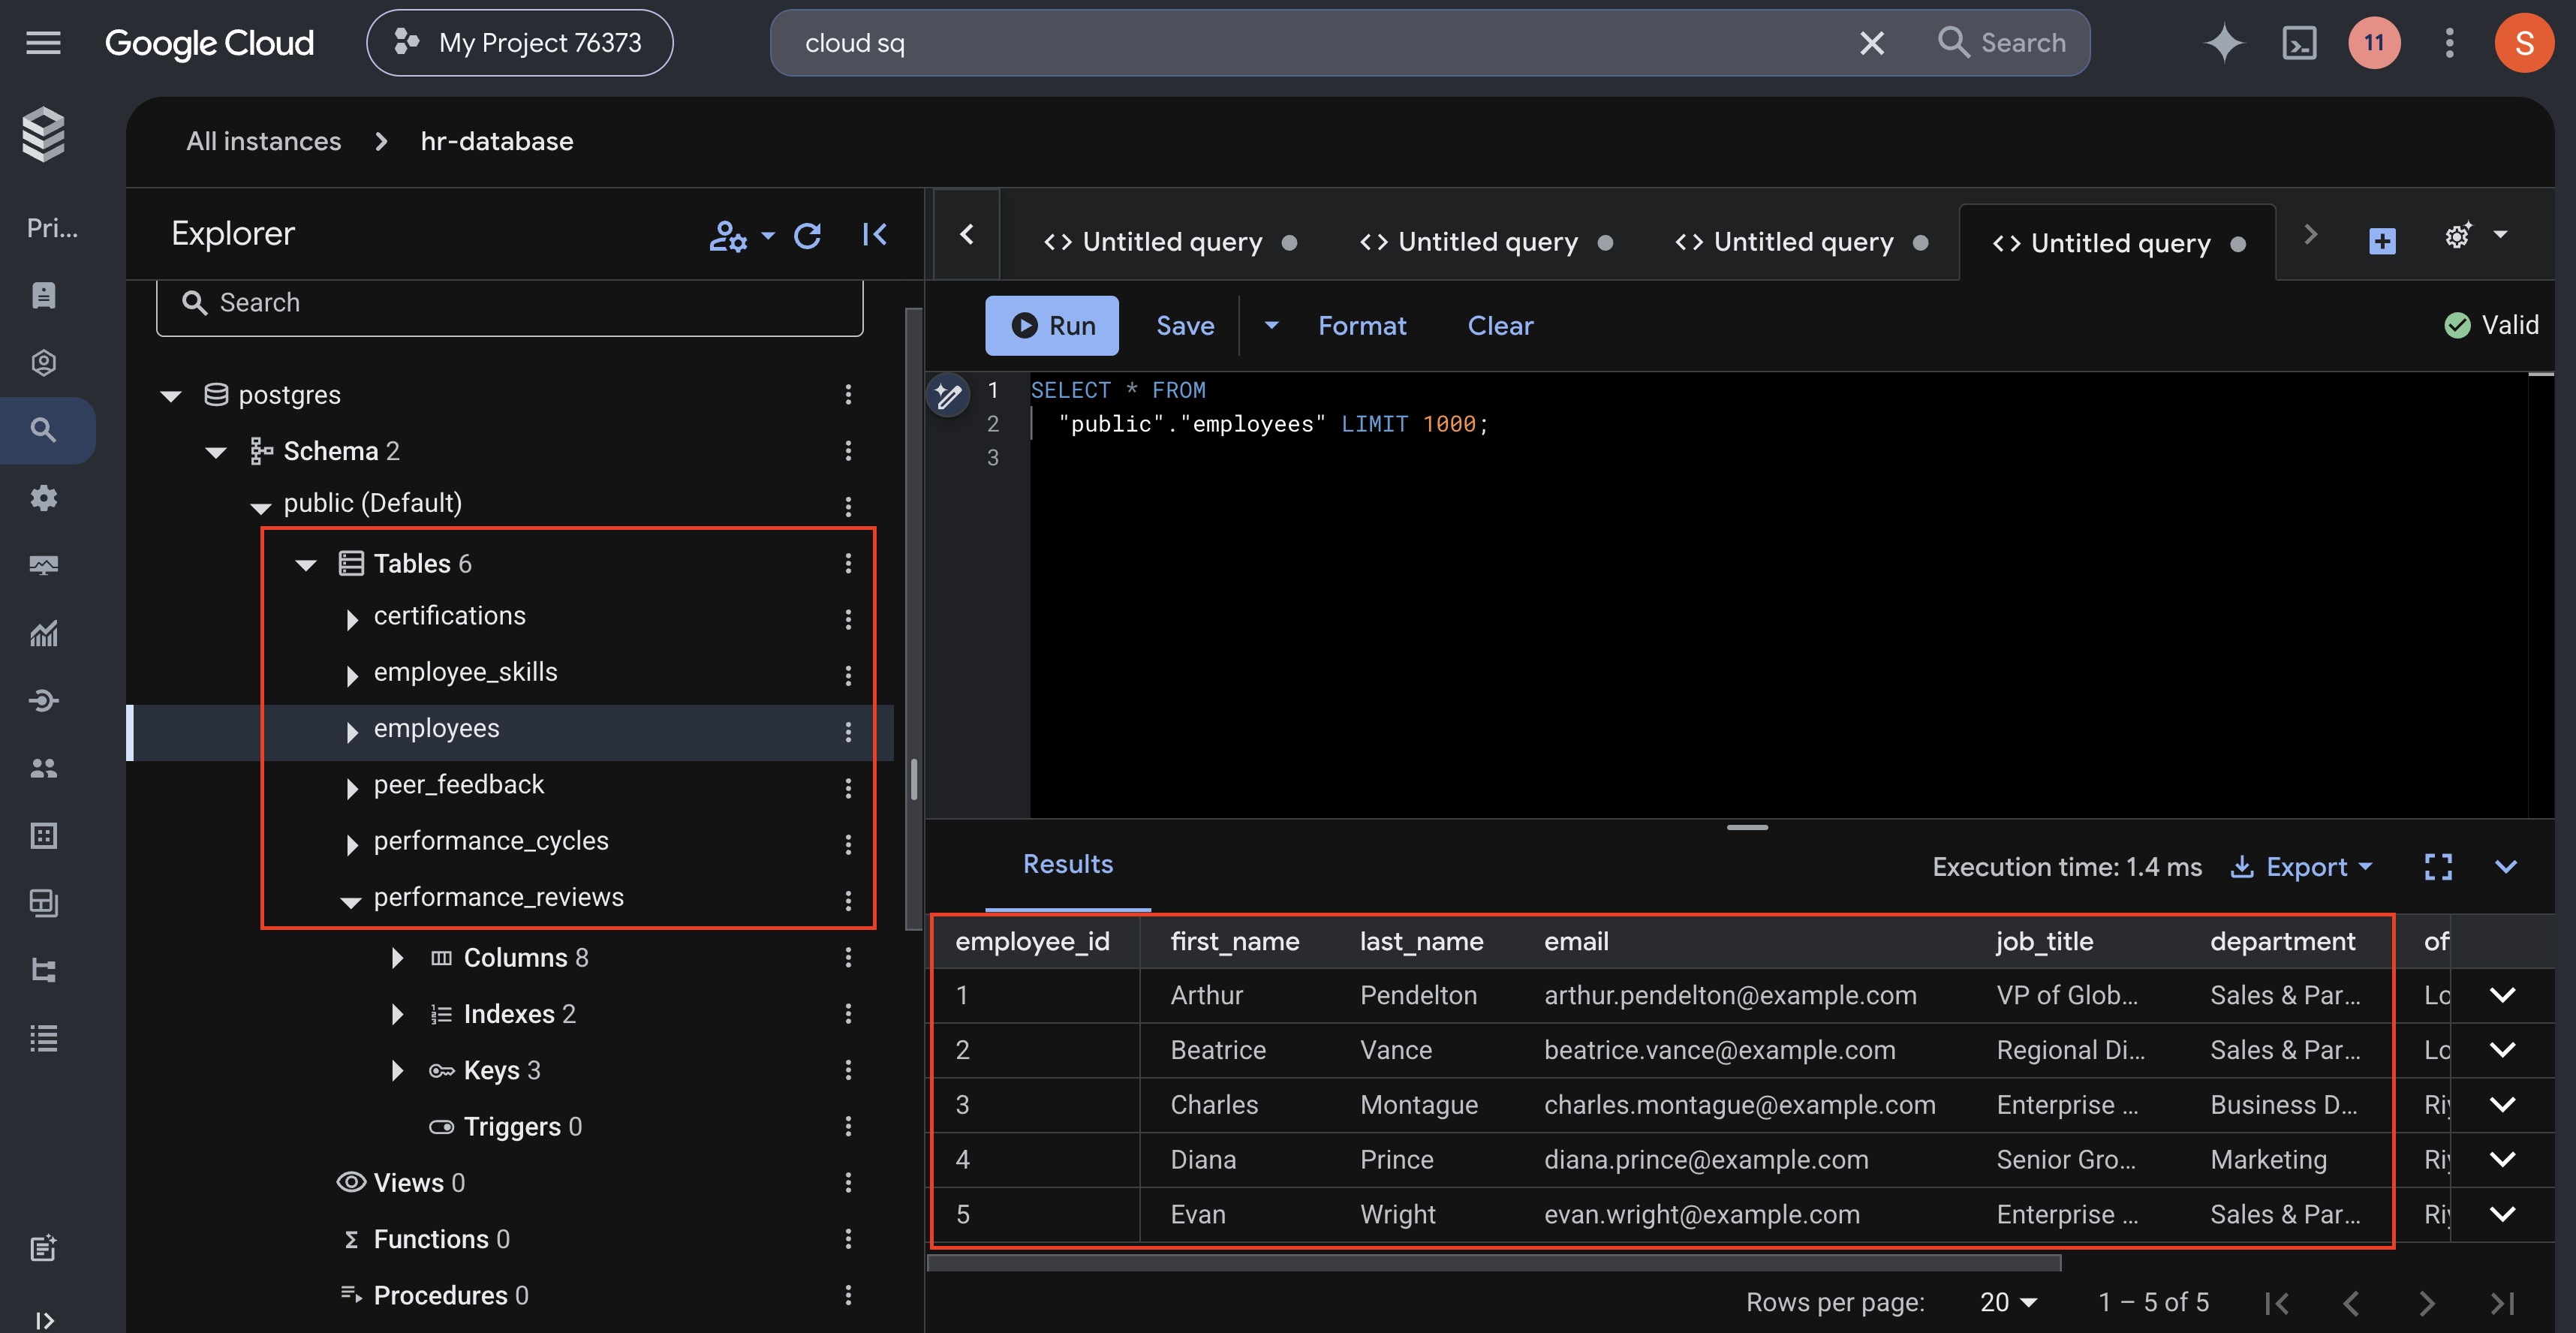The width and height of the screenshot is (2576, 1333).
Task: Save the query
Action: click(1185, 326)
